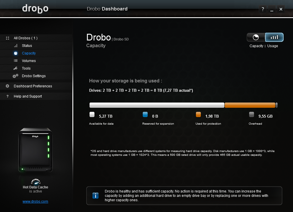Click the Tools wrench icon
The image size is (293, 212).
coord(16,68)
